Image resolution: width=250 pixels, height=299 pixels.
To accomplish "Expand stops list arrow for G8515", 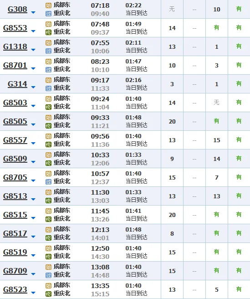I will coord(33,218).
